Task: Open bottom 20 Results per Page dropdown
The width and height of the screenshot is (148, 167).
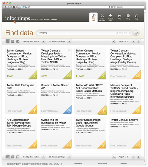Action: [x=59, y=157]
